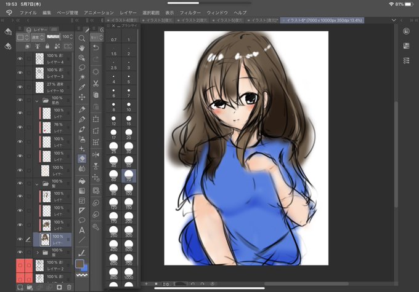This screenshot has height=292, width=419.
Task: Hide レイヤー 4 with its eye icon
Action: tap(20, 58)
